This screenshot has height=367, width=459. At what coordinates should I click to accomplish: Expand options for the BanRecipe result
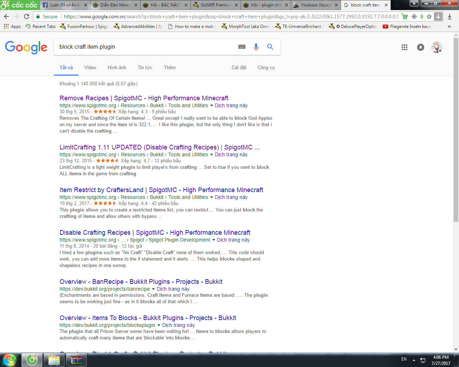153,289
